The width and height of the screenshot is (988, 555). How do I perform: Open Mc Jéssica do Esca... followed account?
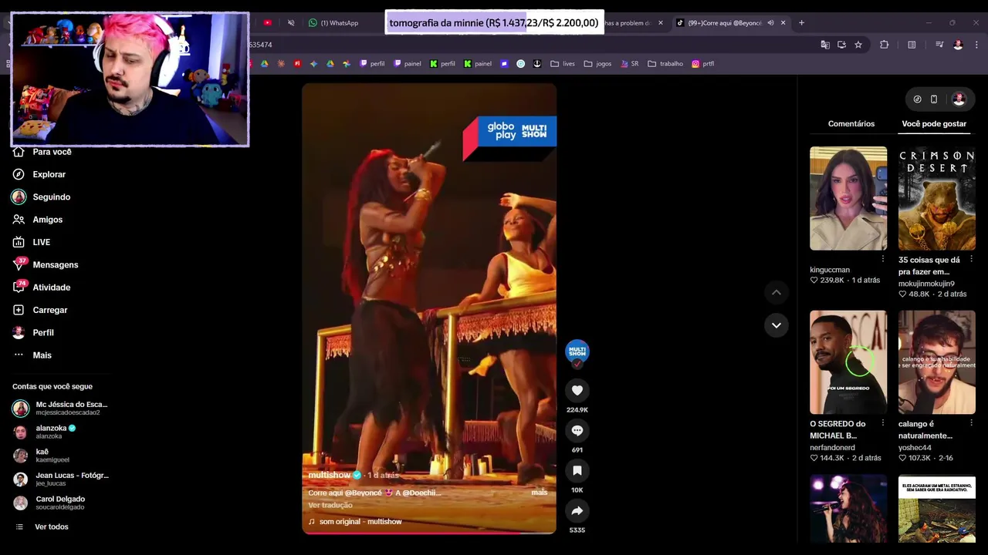coord(60,408)
